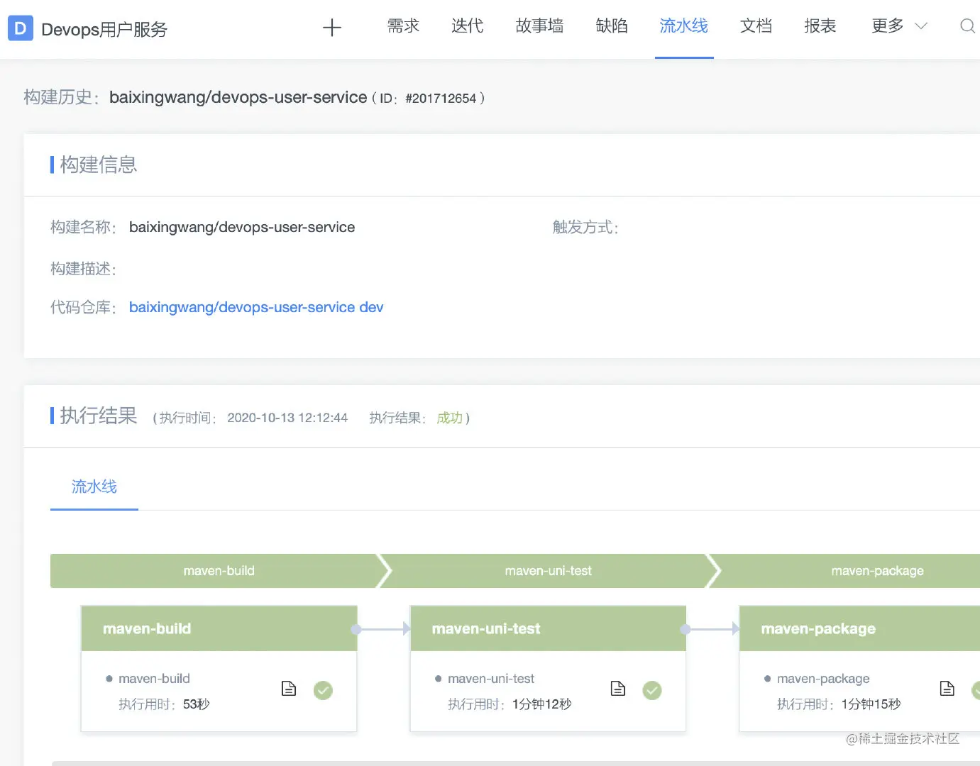Click the maven-uni-test stage arrow in the pipeline bar
The width and height of the screenshot is (980, 766).
[548, 571]
